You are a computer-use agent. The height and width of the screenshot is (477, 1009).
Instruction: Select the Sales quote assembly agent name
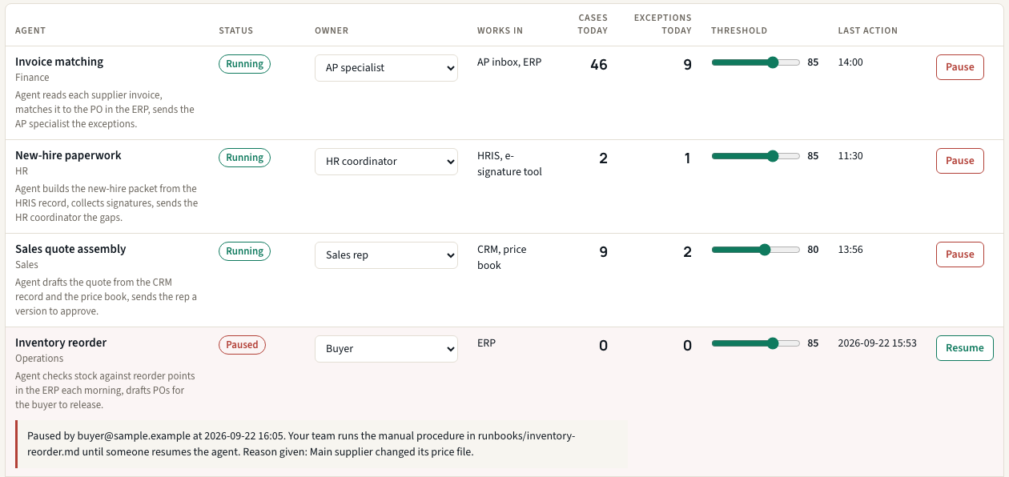click(70, 249)
